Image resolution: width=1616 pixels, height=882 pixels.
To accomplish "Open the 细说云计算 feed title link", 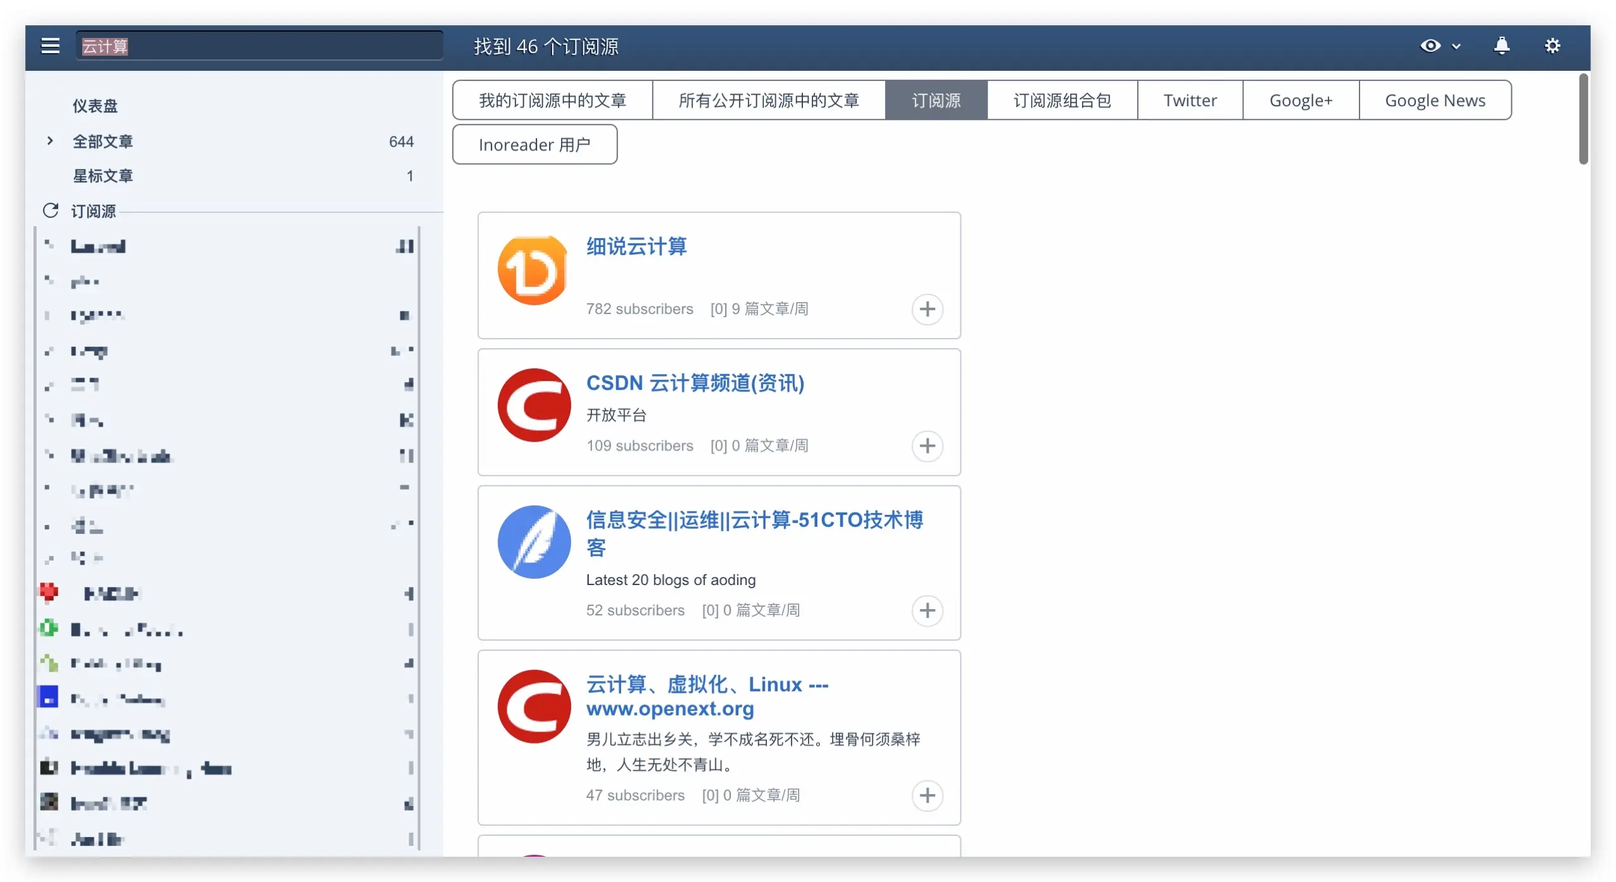I will click(636, 246).
